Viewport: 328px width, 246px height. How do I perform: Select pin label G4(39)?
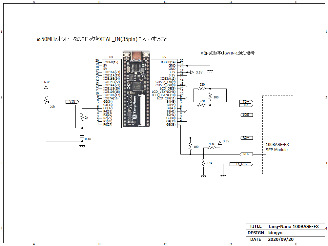171,121
